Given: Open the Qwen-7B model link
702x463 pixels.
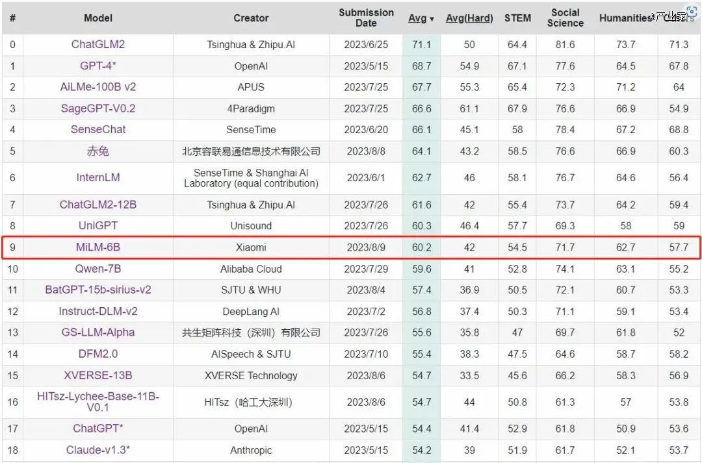Looking at the screenshot, I should click(98, 268).
